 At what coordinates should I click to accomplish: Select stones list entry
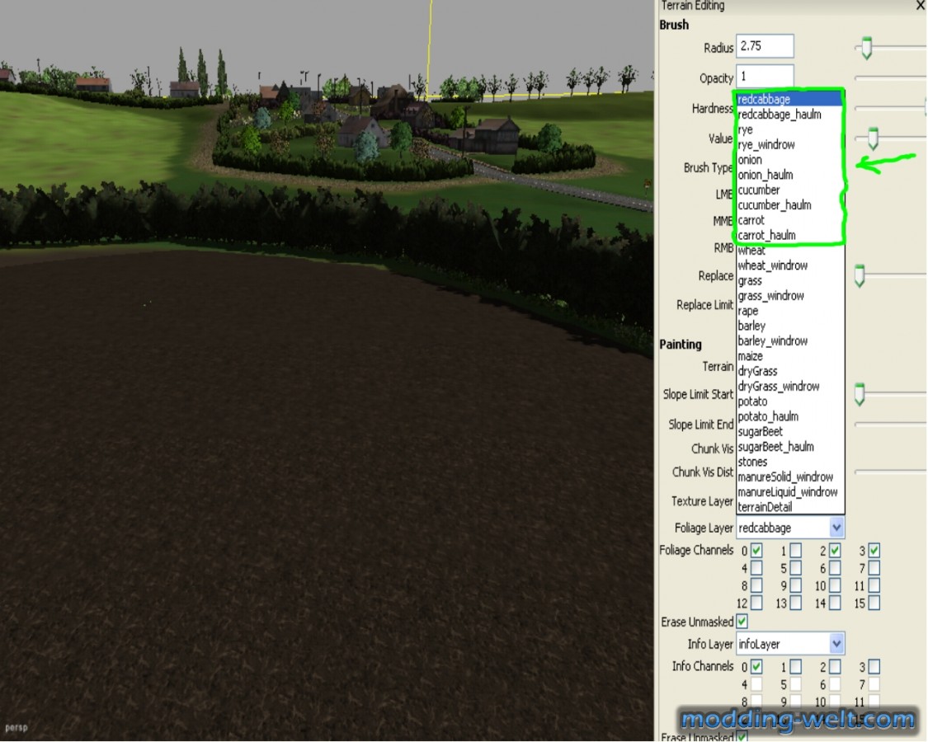tap(790, 462)
